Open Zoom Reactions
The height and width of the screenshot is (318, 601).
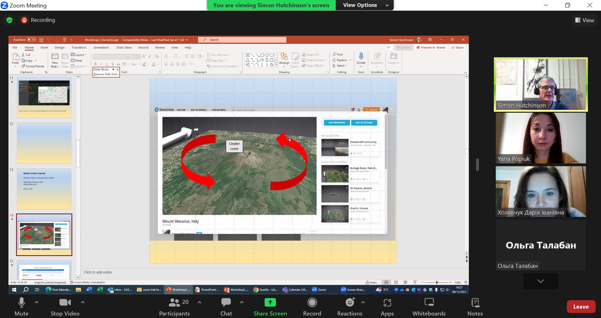pos(350,307)
